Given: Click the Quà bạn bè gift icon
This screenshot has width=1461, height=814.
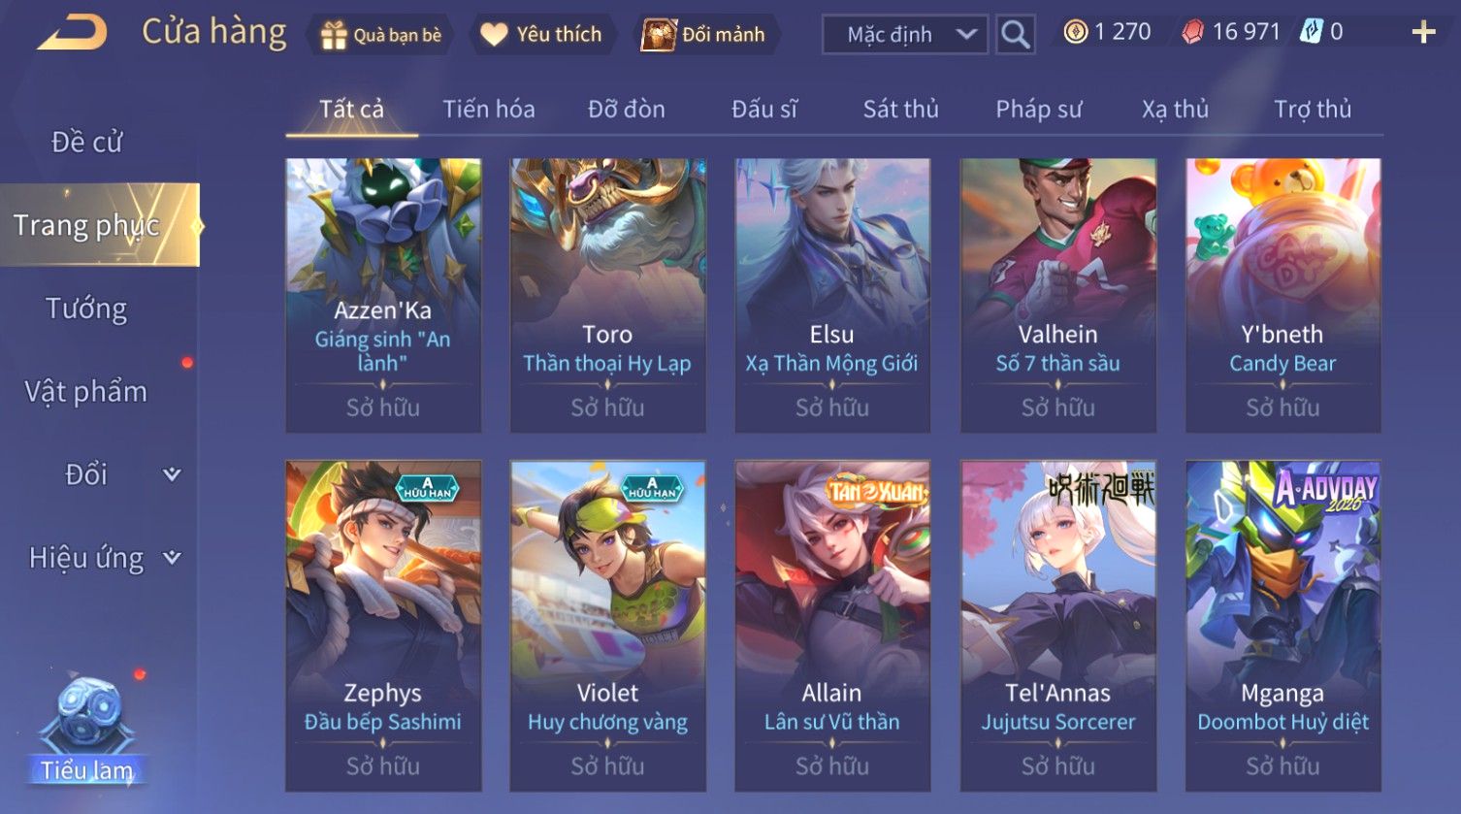Looking at the screenshot, I should 334,35.
